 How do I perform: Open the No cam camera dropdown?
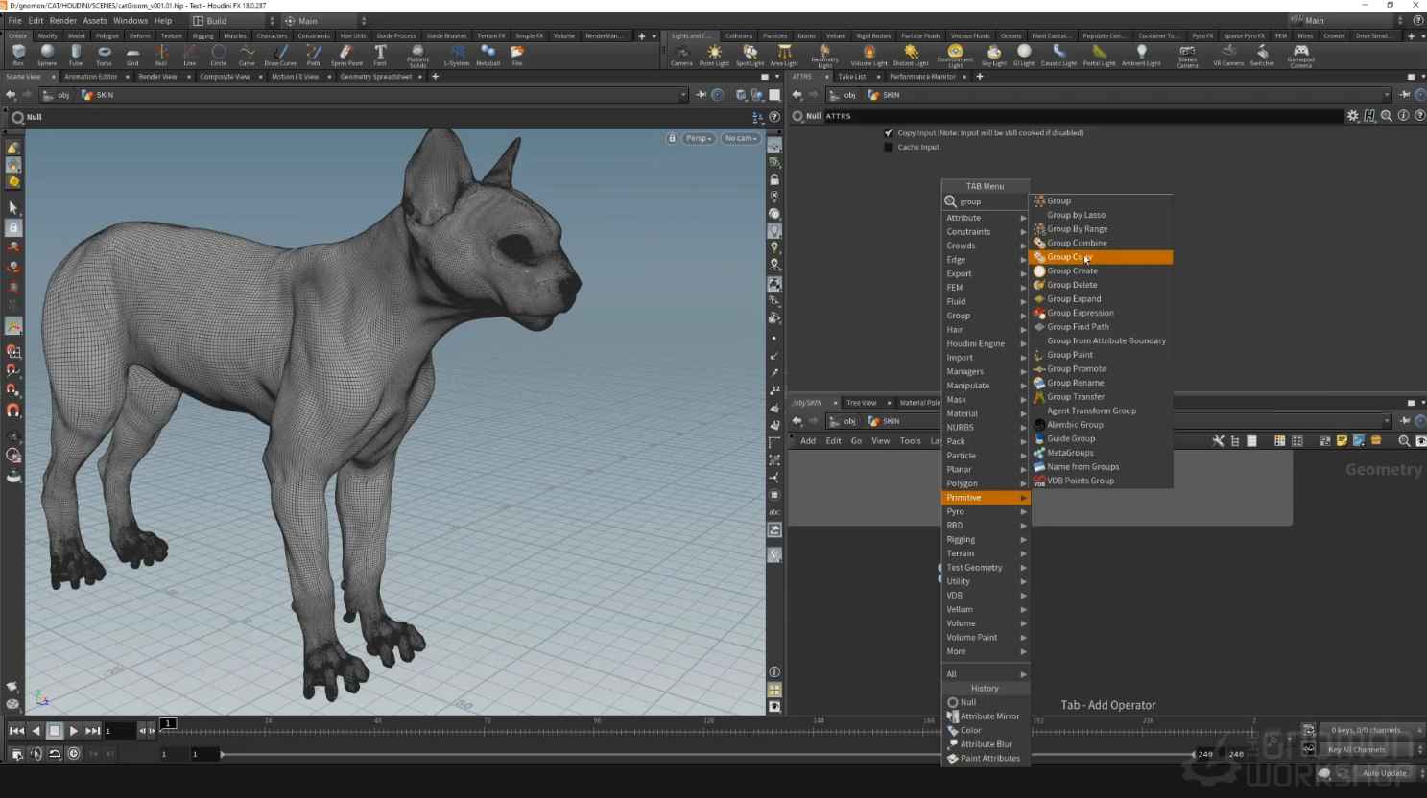click(x=740, y=138)
